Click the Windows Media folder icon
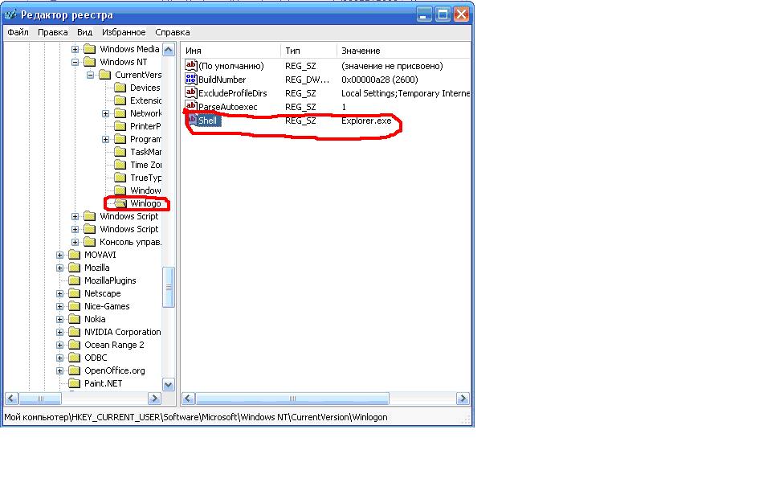This screenshot has width=771, height=491. click(89, 49)
